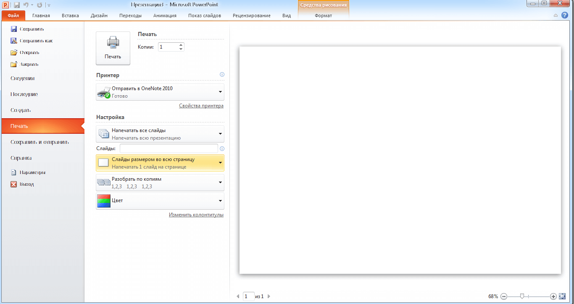Open Свойства принтера link
The image size is (574, 304).
(201, 106)
